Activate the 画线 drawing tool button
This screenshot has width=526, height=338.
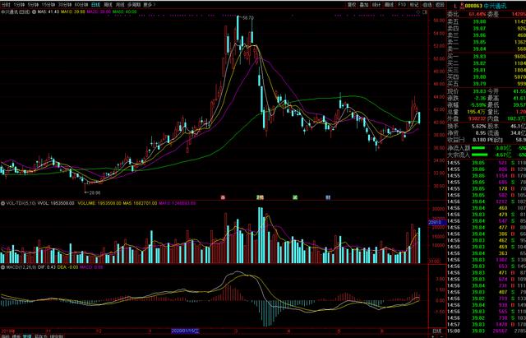pyautogui.click(x=389, y=5)
